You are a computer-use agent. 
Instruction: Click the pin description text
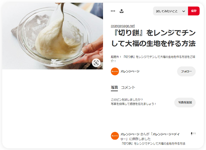click(x=153, y=59)
